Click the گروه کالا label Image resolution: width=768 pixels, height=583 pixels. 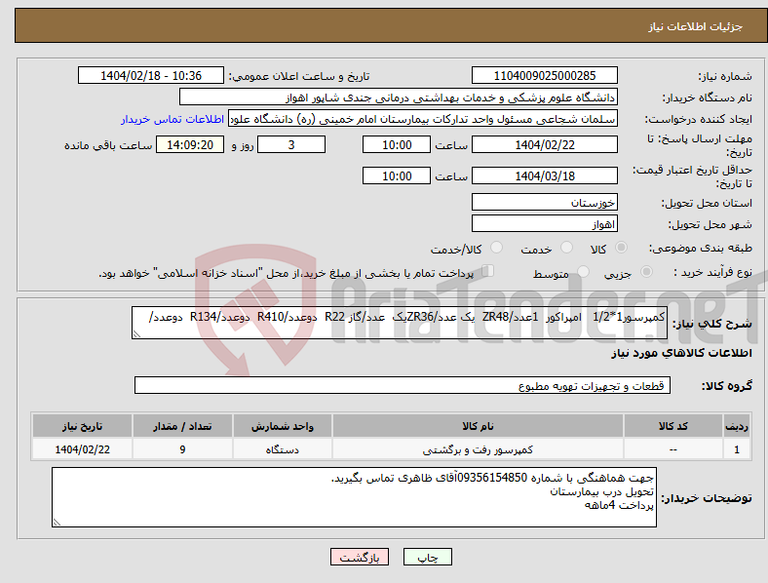click(x=727, y=386)
